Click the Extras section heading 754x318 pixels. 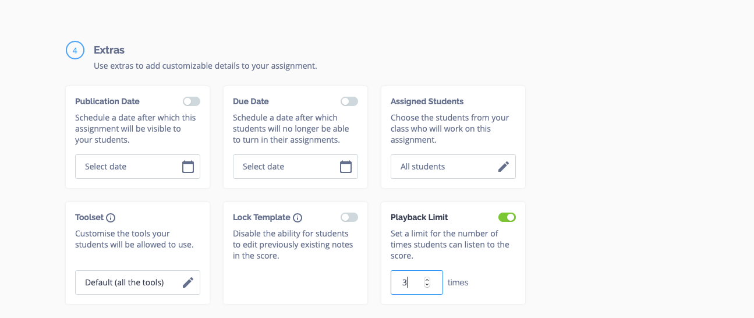pos(109,50)
